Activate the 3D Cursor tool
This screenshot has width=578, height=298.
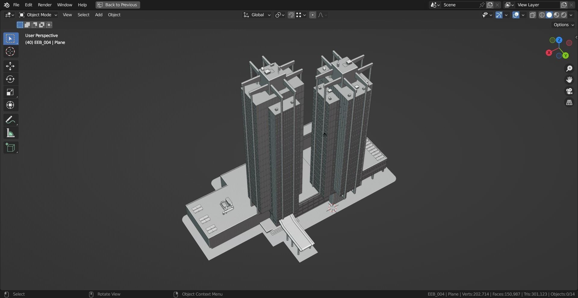point(11,52)
